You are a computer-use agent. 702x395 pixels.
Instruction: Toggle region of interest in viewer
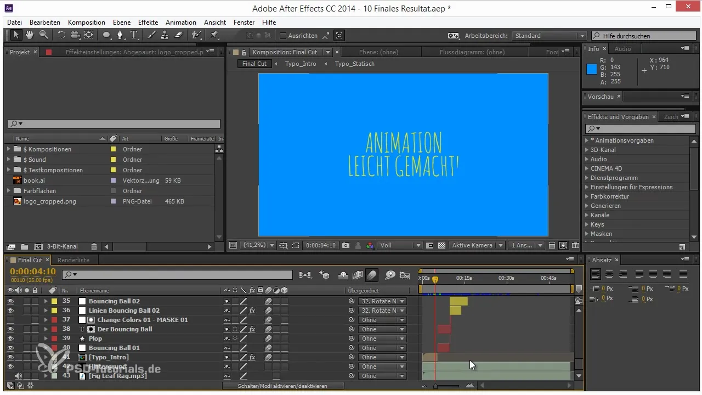pyautogui.click(x=296, y=246)
